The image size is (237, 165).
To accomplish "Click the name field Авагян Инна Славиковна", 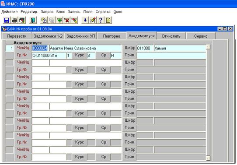I will (85, 48).
